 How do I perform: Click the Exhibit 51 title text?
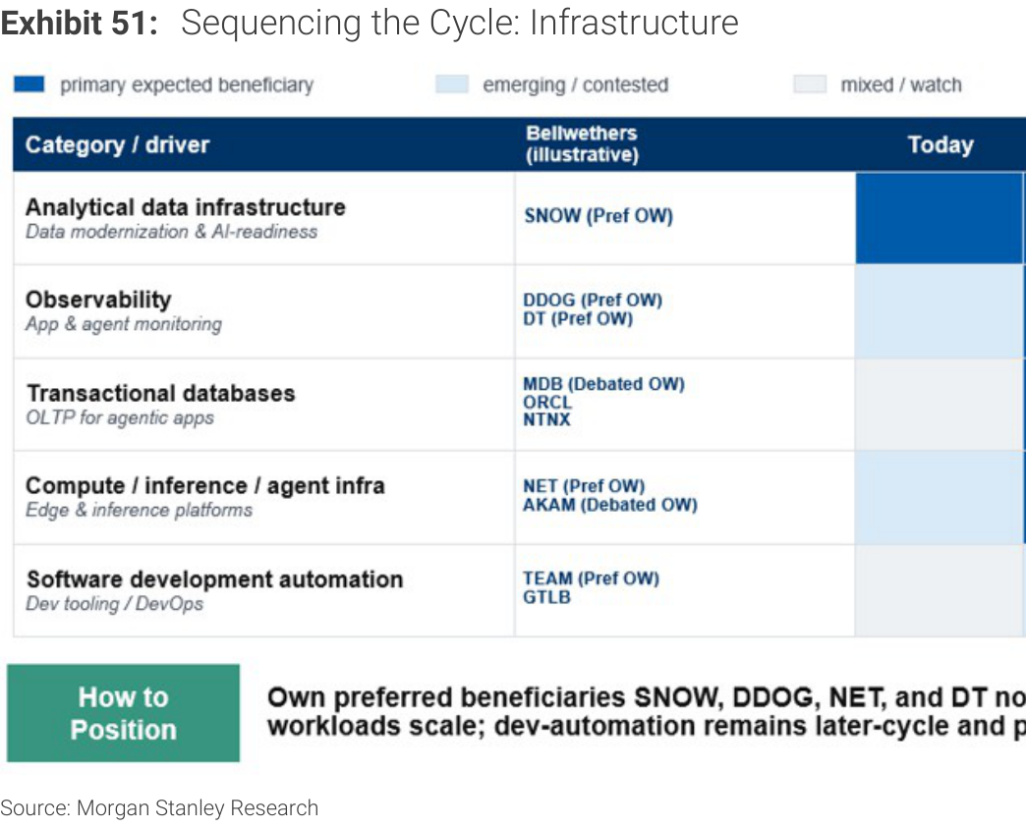(x=370, y=23)
